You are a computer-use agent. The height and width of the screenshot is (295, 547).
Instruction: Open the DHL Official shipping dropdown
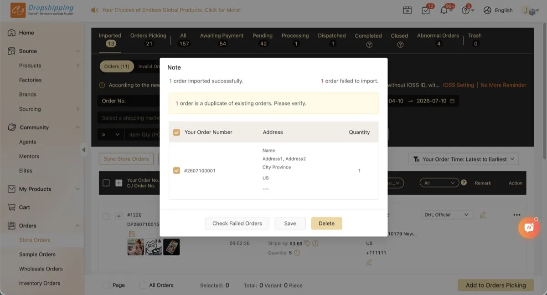(x=447, y=215)
